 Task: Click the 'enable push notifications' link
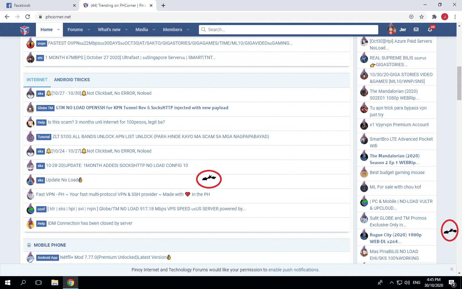click(x=294, y=270)
